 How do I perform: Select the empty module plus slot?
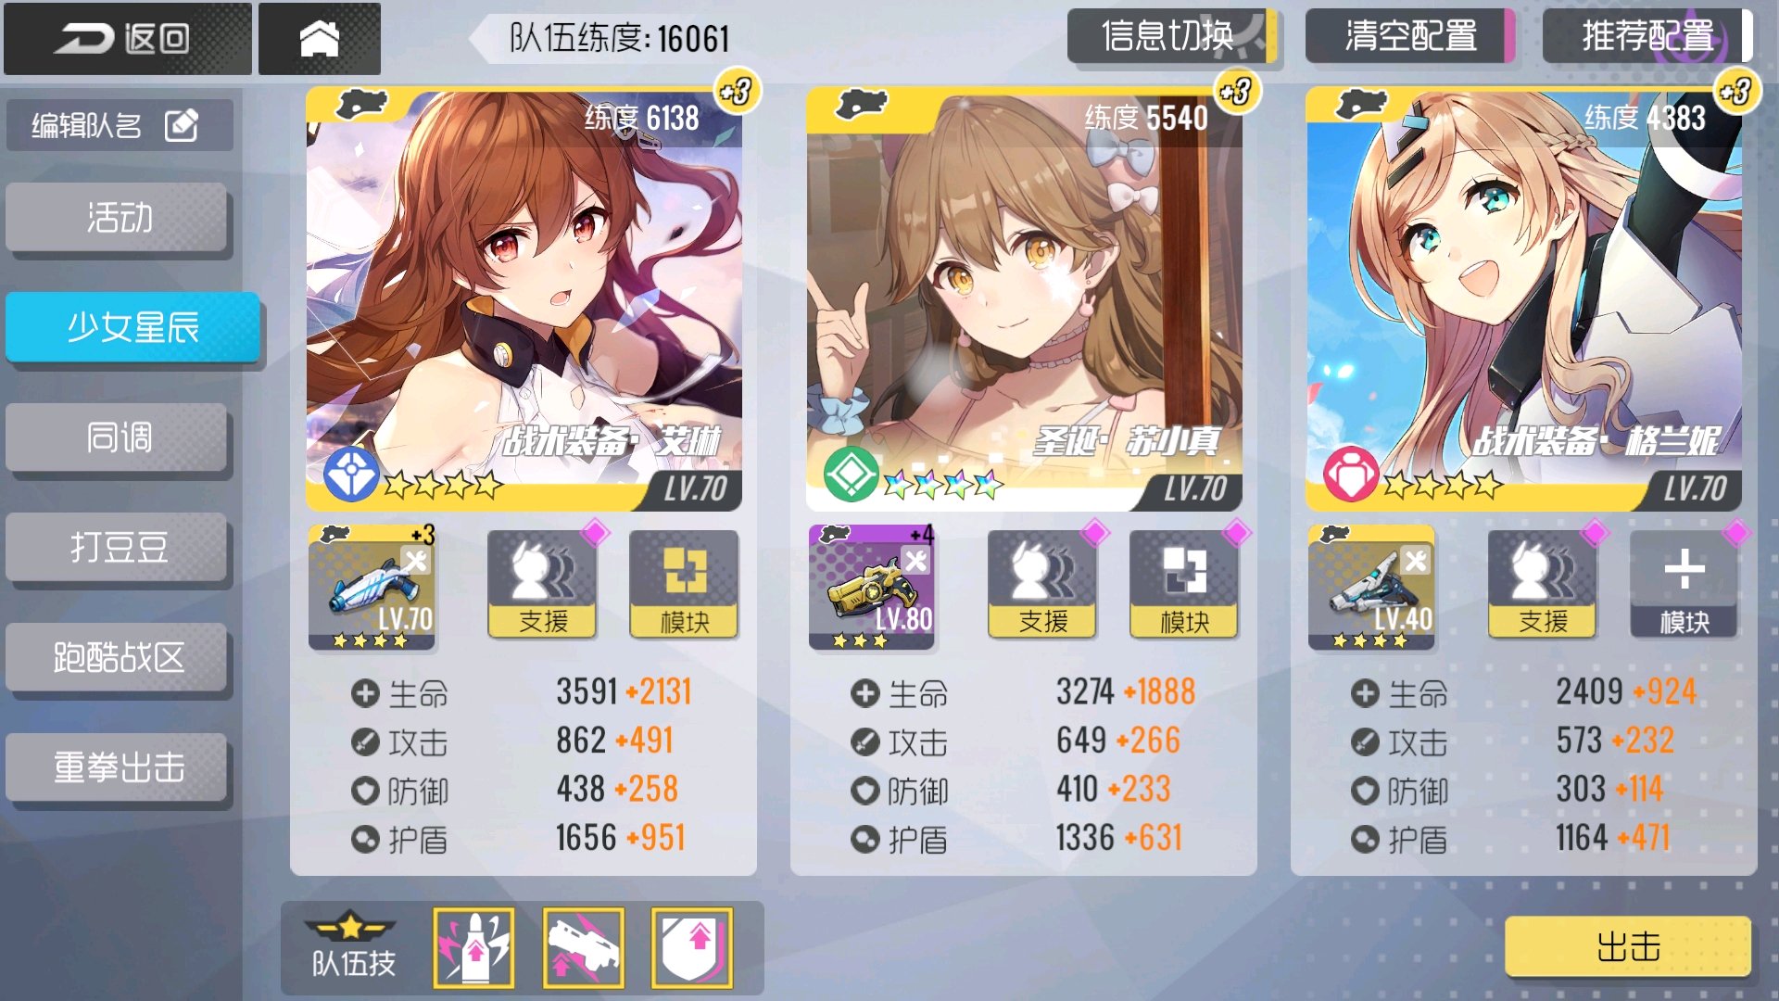point(1684,584)
